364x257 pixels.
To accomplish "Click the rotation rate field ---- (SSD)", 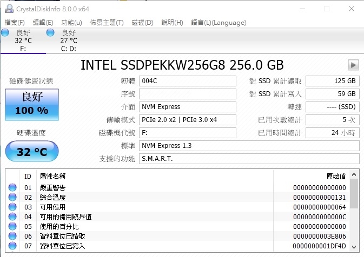I will [x=333, y=107].
